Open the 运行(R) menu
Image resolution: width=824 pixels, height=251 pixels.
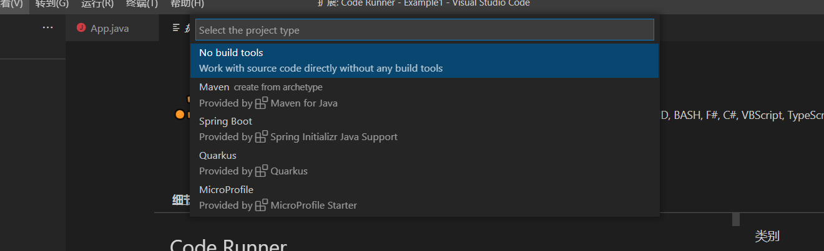pyautogui.click(x=97, y=4)
